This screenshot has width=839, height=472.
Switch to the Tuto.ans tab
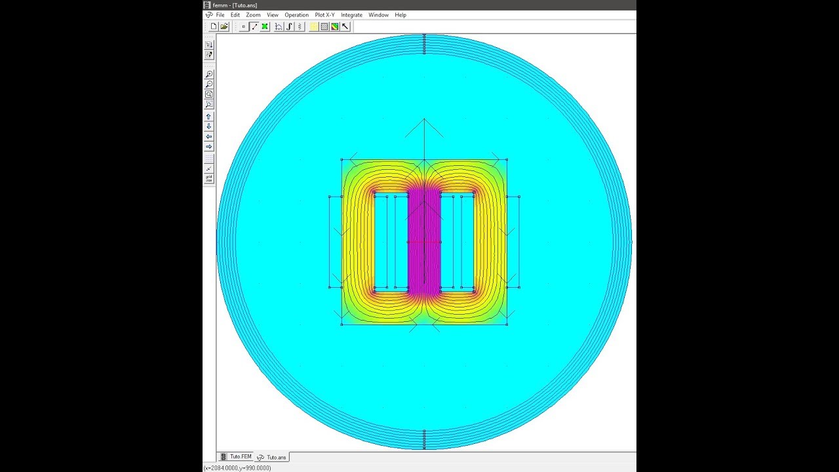point(271,457)
